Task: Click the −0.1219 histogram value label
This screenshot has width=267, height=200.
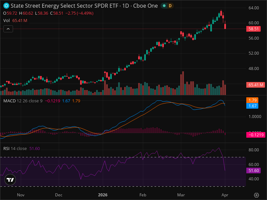Action: coord(256,135)
